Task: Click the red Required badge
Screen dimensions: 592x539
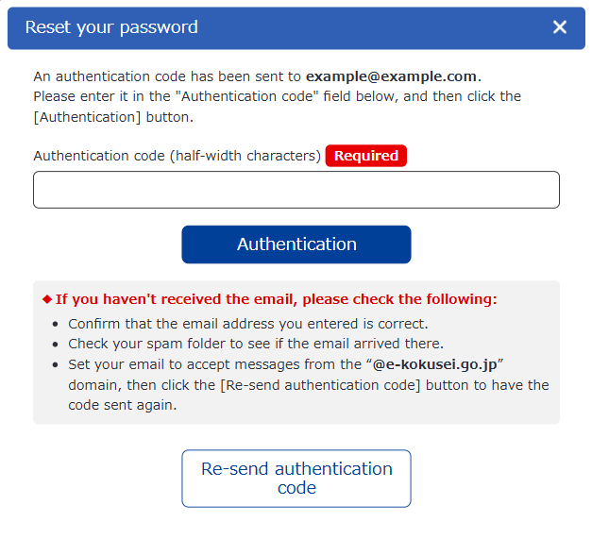Action: click(x=365, y=156)
